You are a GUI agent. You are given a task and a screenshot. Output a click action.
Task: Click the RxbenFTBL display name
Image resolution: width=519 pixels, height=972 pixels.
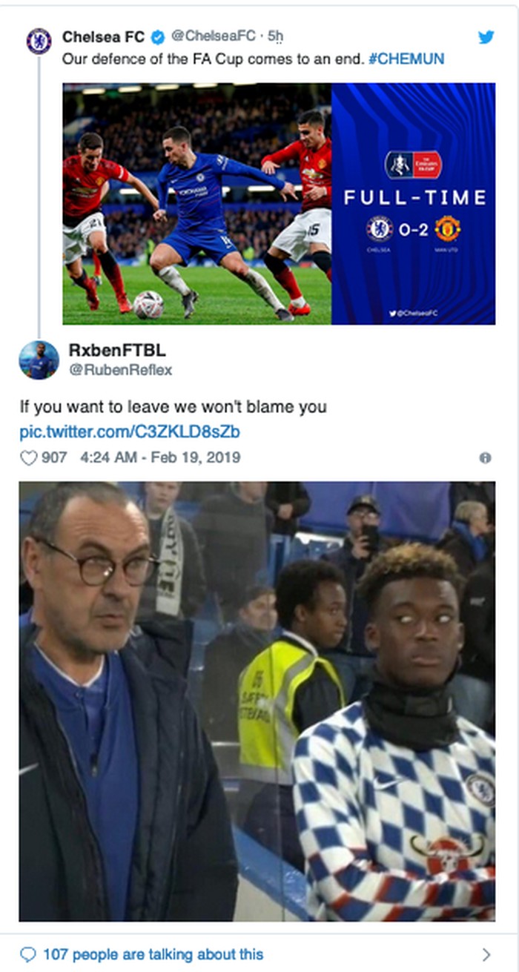pos(116,349)
